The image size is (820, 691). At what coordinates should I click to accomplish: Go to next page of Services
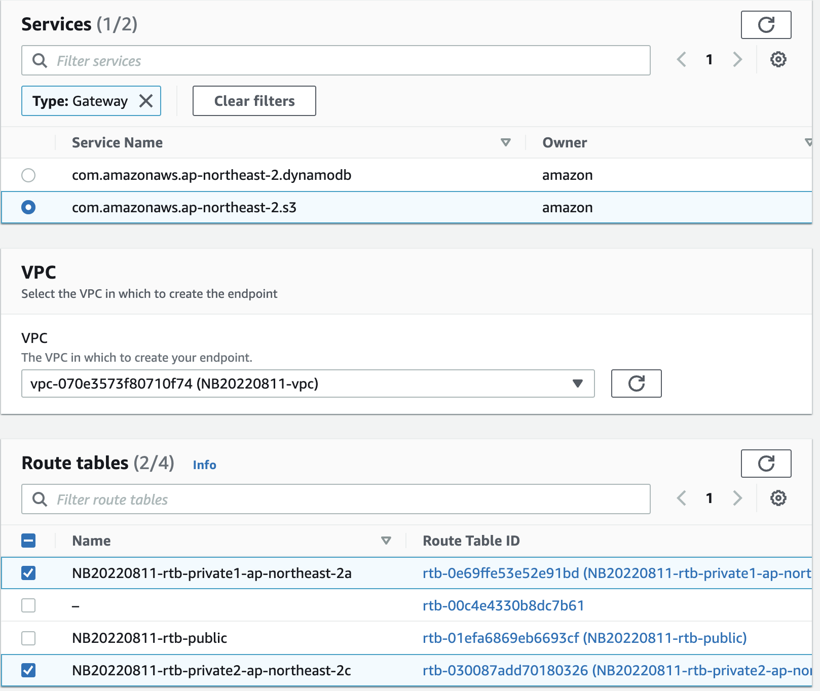coord(737,60)
